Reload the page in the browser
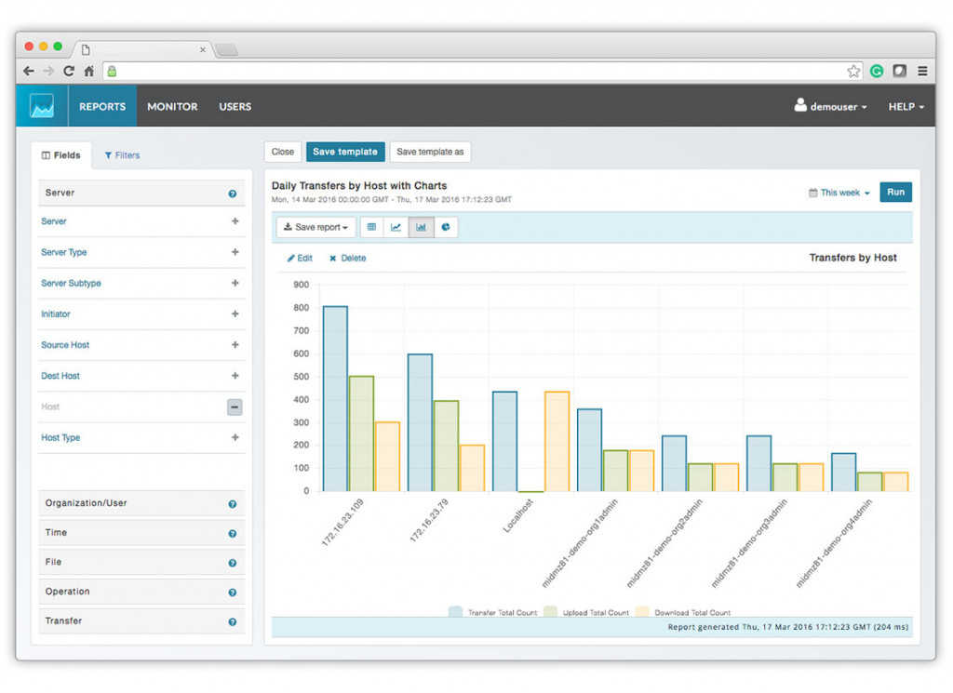Image resolution: width=953 pixels, height=693 pixels. (x=69, y=71)
